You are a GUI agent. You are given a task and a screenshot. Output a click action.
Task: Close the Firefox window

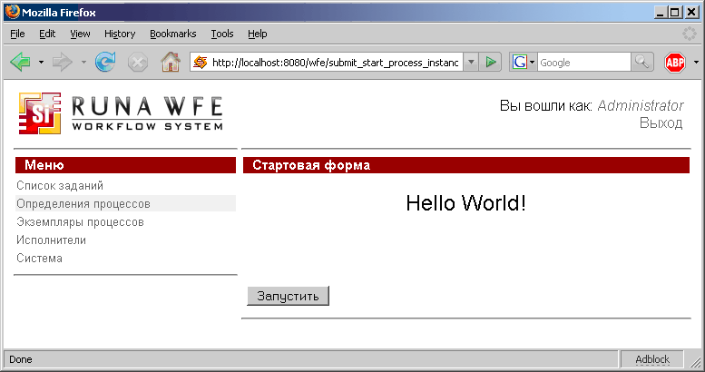coord(691,12)
